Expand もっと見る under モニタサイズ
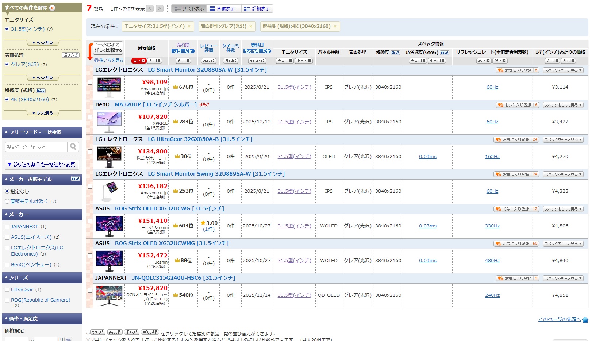 coord(42,43)
